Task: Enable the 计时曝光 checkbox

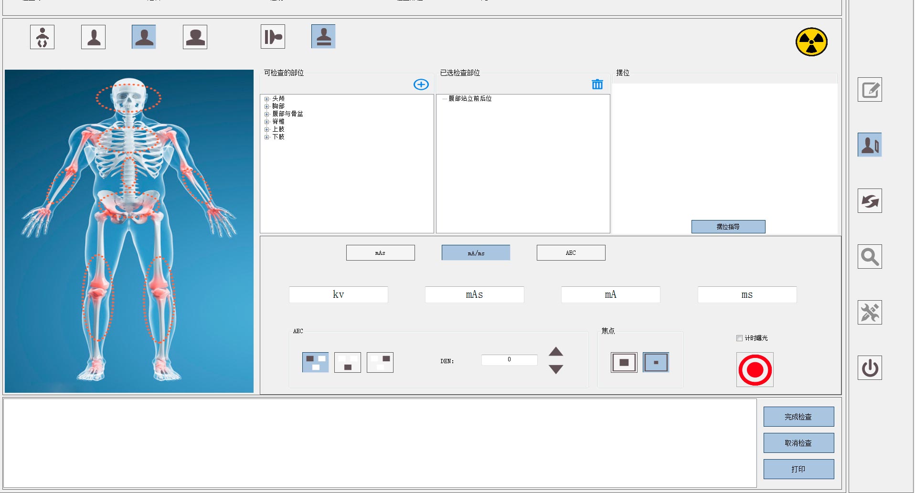Action: pyautogui.click(x=739, y=338)
